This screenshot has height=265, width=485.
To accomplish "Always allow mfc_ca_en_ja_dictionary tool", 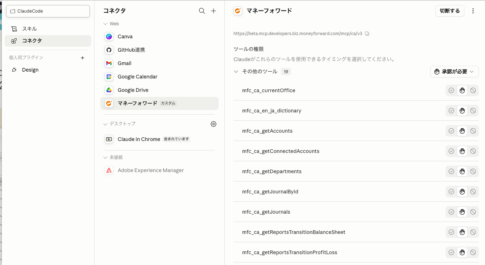I will (451, 111).
